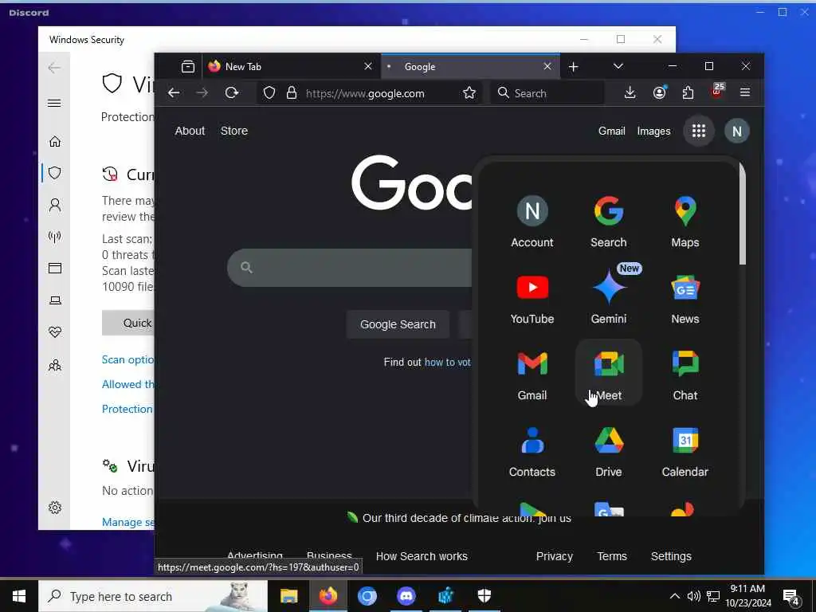This screenshot has height=612, width=816.
Task: Close the Google apps grid launcher
Action: [698, 131]
